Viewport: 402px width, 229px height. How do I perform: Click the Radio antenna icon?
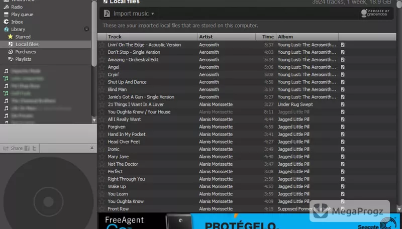pyautogui.click(x=6, y=7)
